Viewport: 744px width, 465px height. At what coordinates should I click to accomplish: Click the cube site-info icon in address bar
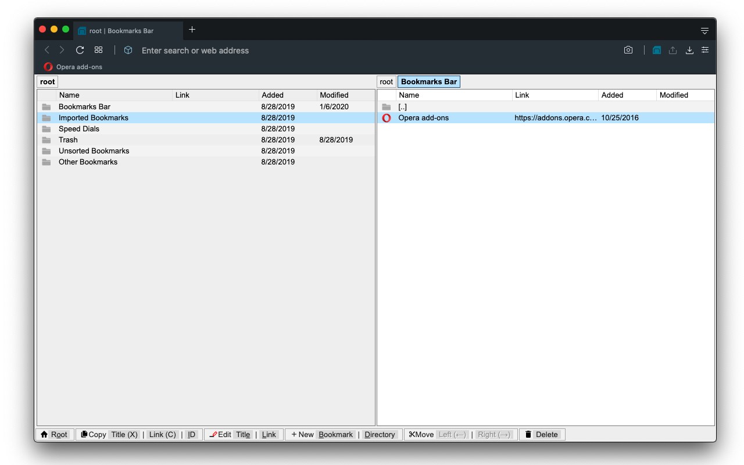pyautogui.click(x=128, y=51)
